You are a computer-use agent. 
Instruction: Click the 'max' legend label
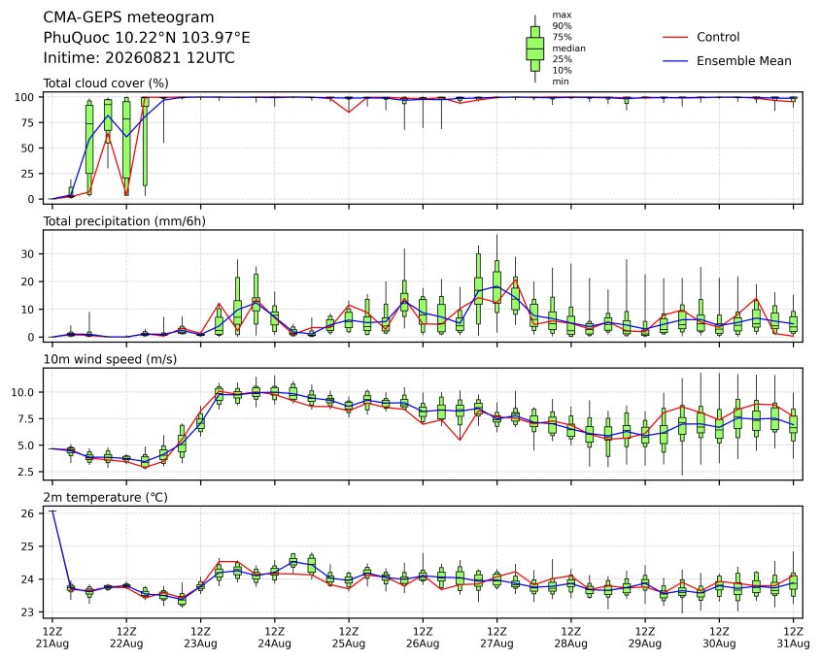pyautogui.click(x=562, y=16)
